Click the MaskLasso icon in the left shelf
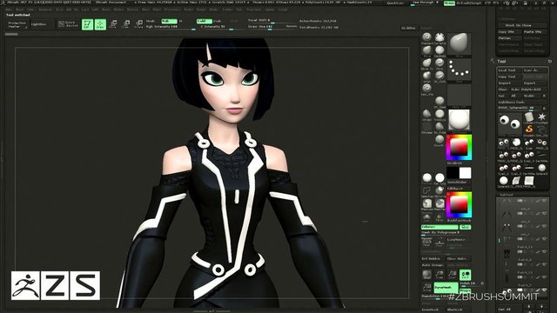The width and height of the screenshot is (557, 313). [426, 203]
